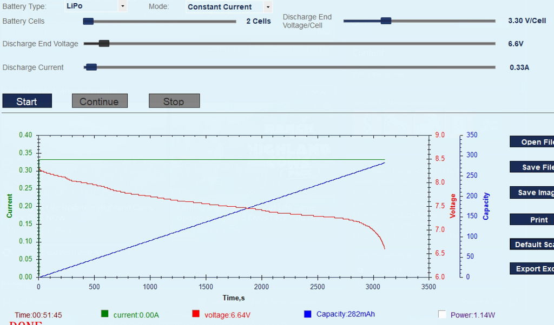Click the Open File button

click(532, 141)
